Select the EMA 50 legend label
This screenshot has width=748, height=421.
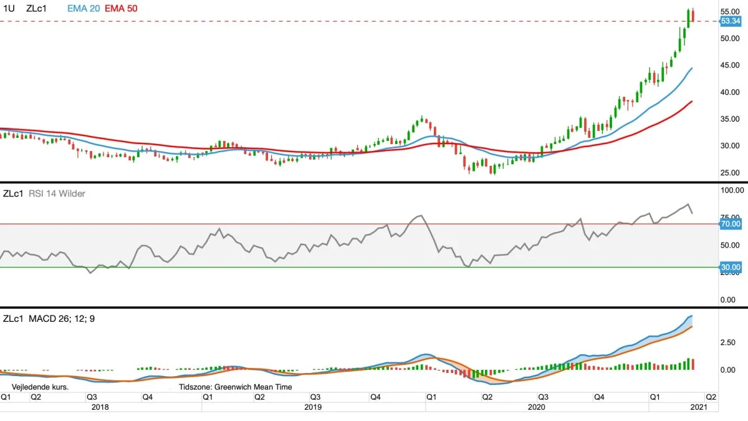tap(122, 9)
